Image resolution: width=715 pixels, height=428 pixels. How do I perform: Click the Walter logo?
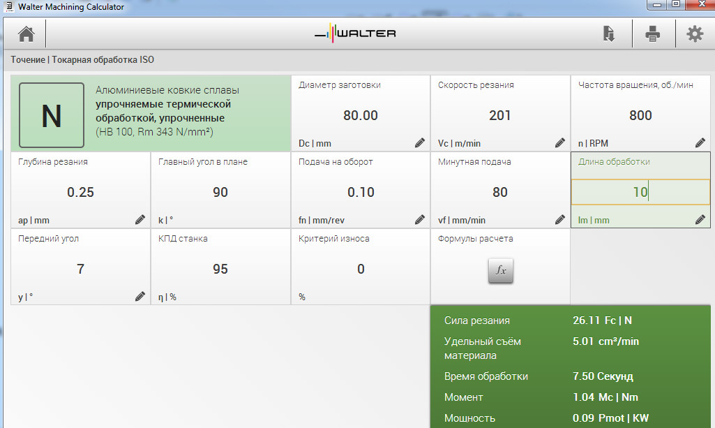355,34
